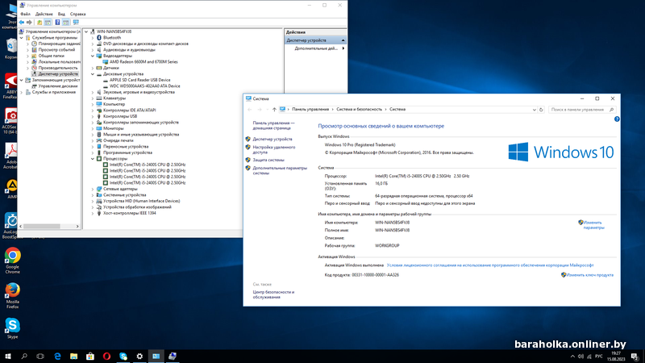645x363 pixels.
Task: Click the Мониторы category icon
Action: coord(99,128)
